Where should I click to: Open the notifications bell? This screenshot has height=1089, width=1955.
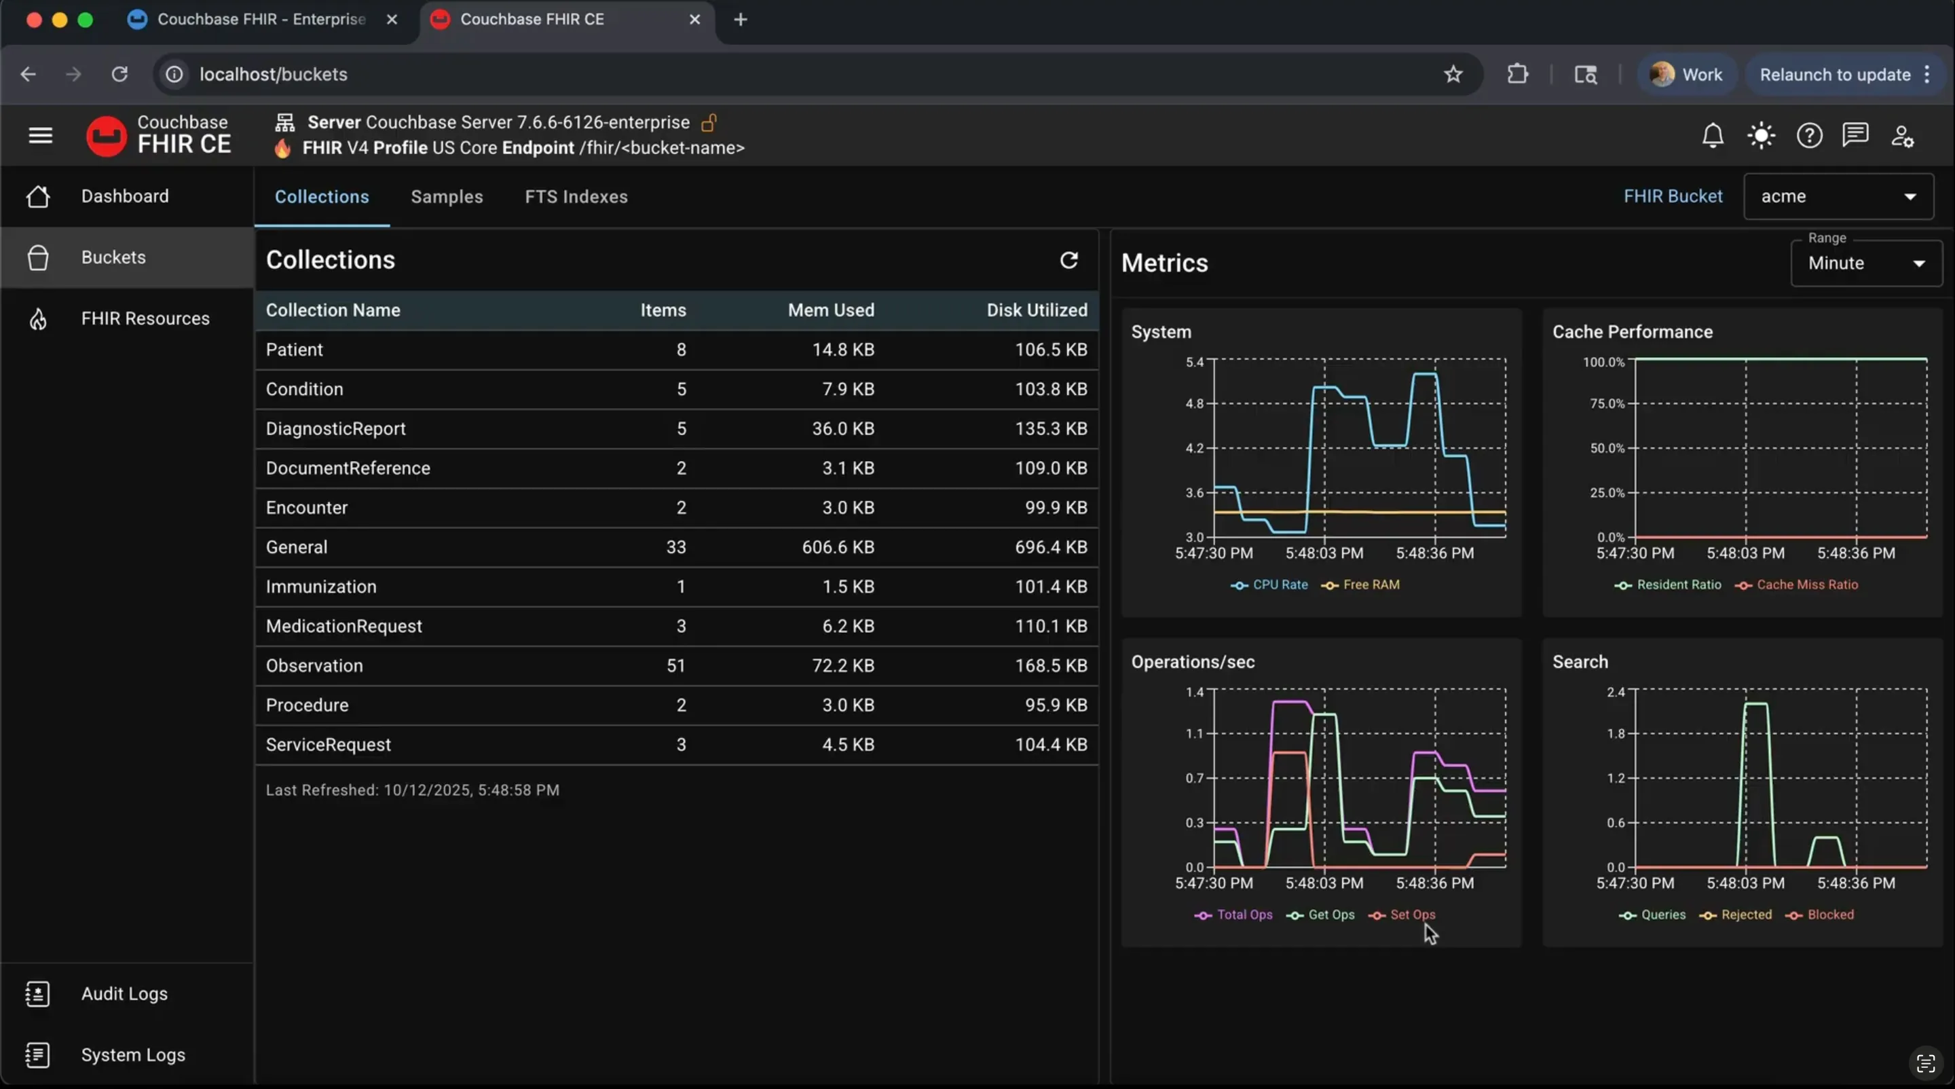pos(1713,135)
